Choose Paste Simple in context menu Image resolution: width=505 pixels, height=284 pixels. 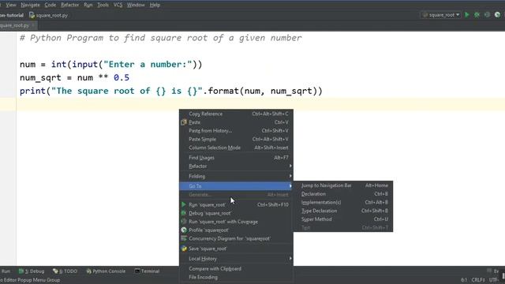(236, 139)
